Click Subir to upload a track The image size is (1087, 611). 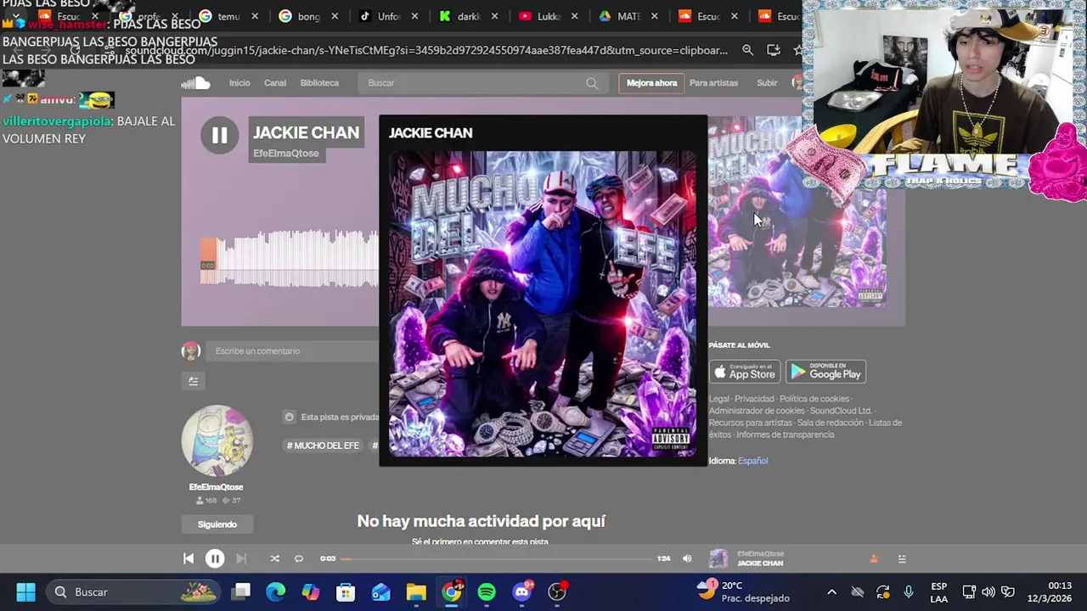click(767, 83)
